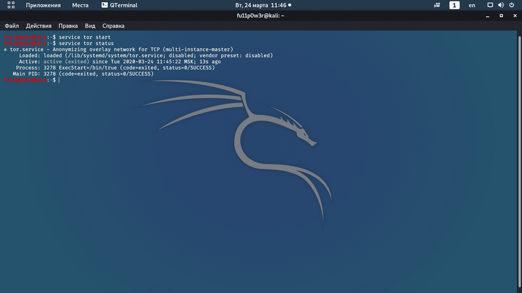Open the Справка menu

click(113, 26)
